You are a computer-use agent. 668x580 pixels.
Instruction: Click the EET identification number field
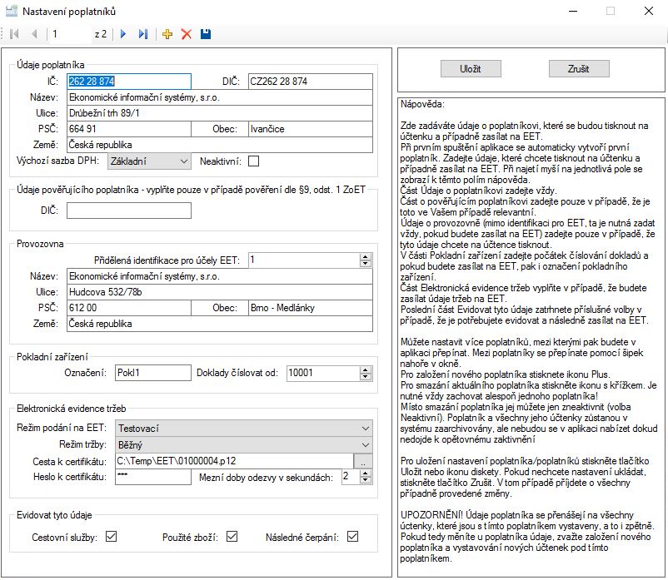304,260
